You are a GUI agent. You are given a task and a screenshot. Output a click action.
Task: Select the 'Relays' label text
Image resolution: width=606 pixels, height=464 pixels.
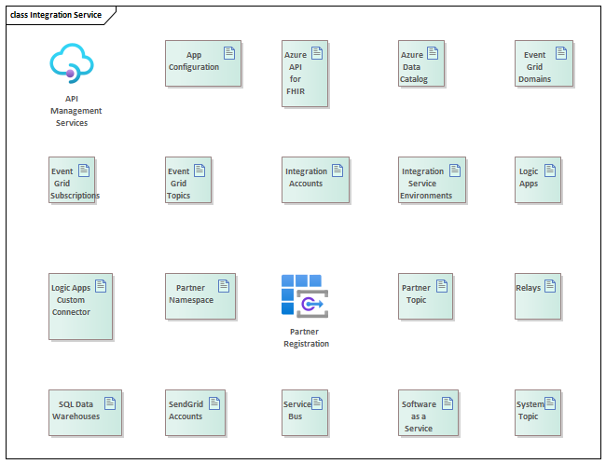529,288
